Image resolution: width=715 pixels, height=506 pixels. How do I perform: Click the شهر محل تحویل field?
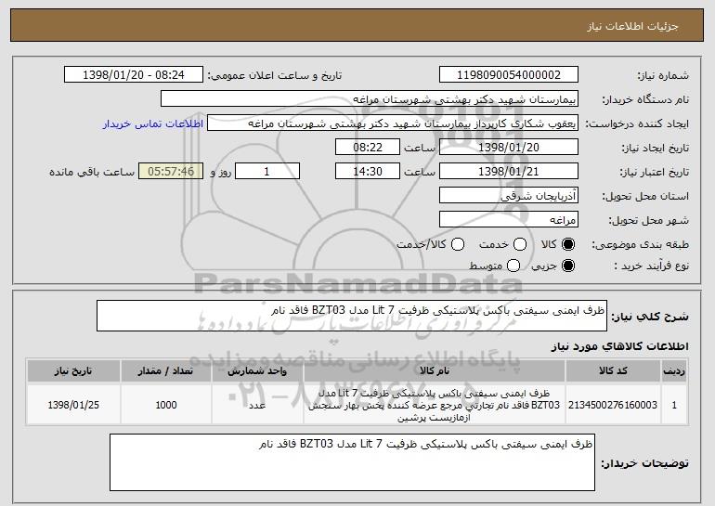pyautogui.click(x=507, y=220)
